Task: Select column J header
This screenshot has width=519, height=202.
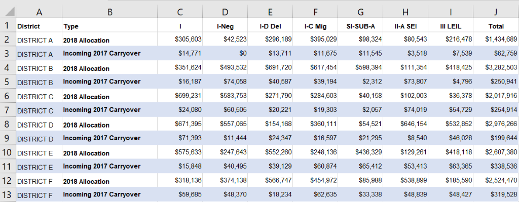Action: (496, 12)
